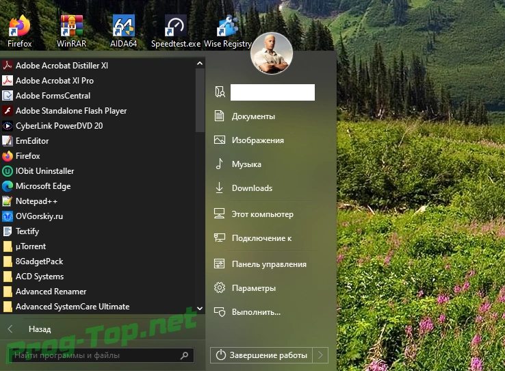Select the Выполнить... entry
This screenshot has height=371, width=505.
pos(256,311)
